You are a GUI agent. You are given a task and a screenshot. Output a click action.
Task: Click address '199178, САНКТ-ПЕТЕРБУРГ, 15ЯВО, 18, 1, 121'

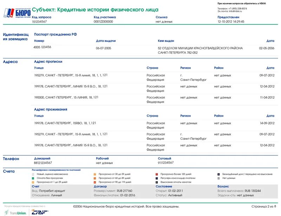click(65, 123)
